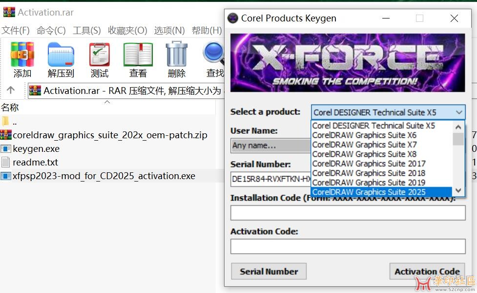Click the Corel Products Keygen title icon
The height and width of the screenshot is (293, 477).
pyautogui.click(x=233, y=18)
